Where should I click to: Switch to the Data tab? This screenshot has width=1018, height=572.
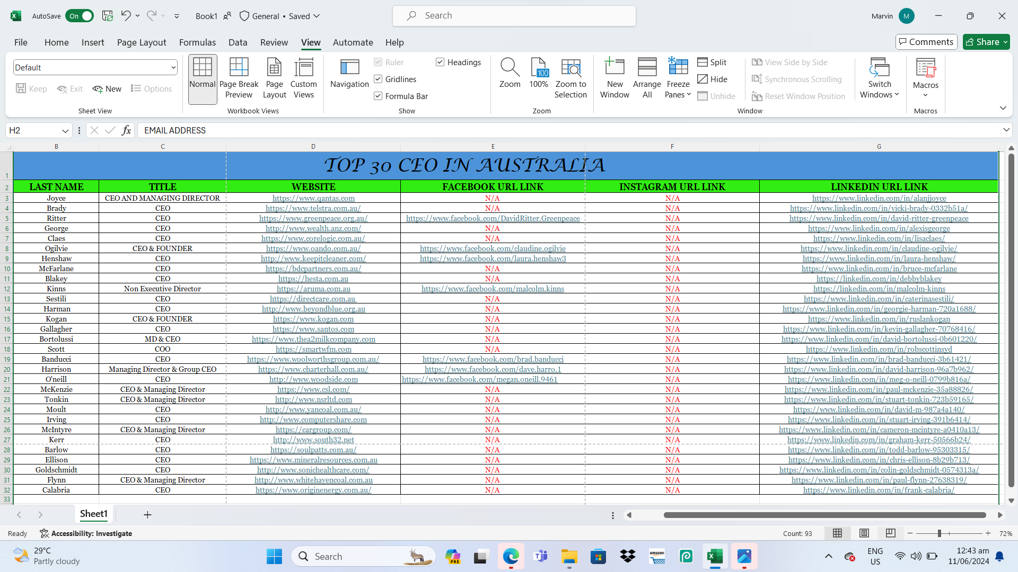(238, 42)
